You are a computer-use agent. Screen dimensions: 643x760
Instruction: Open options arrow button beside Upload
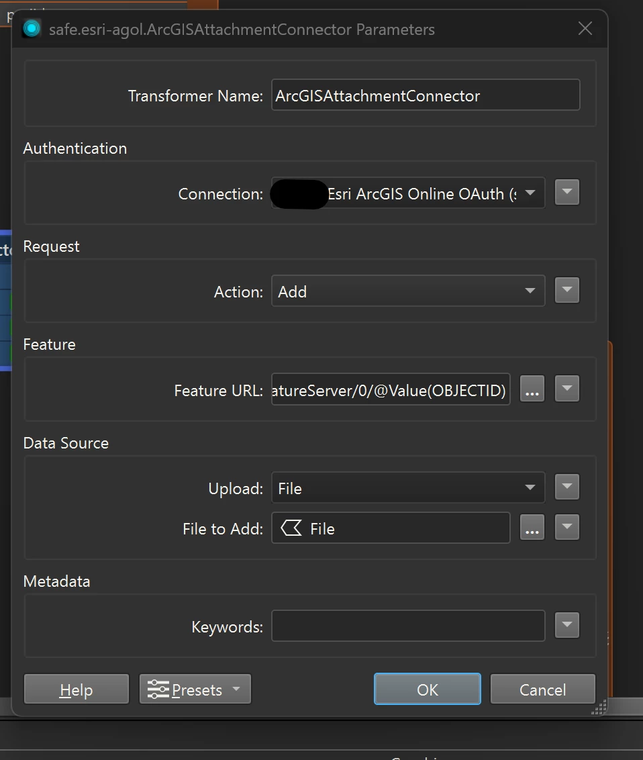[567, 487]
